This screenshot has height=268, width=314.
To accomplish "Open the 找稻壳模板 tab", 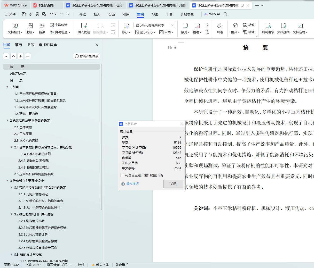I will pos(47,5).
